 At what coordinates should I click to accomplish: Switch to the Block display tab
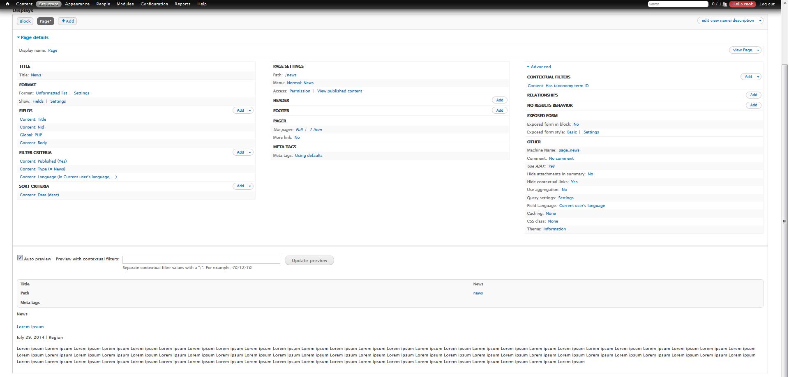pyautogui.click(x=25, y=21)
